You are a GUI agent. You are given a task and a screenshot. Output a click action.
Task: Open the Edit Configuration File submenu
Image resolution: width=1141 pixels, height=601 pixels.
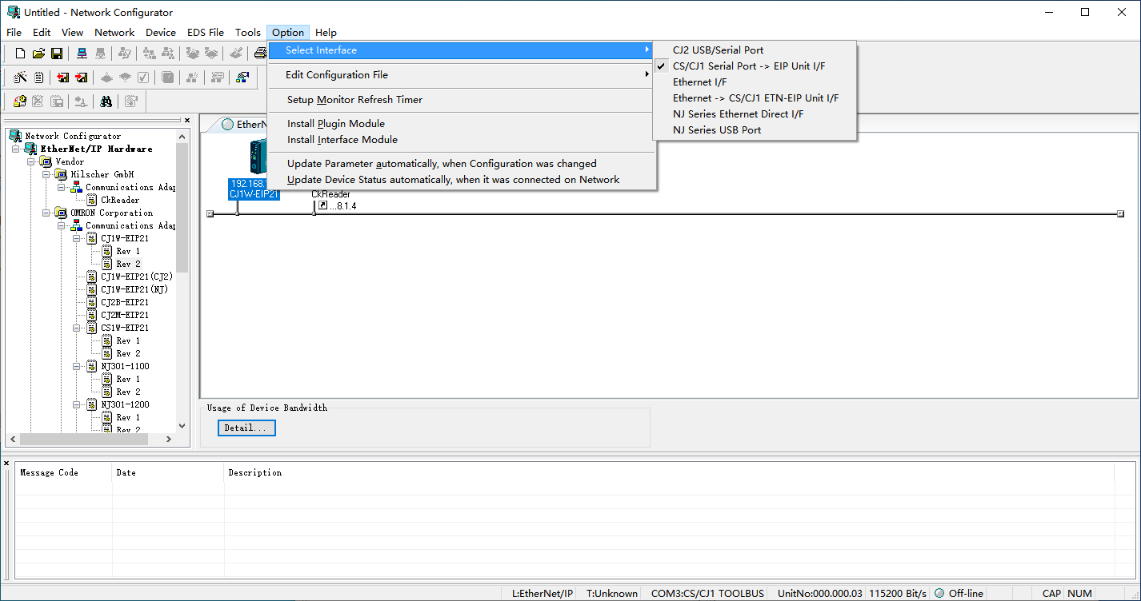coord(462,74)
